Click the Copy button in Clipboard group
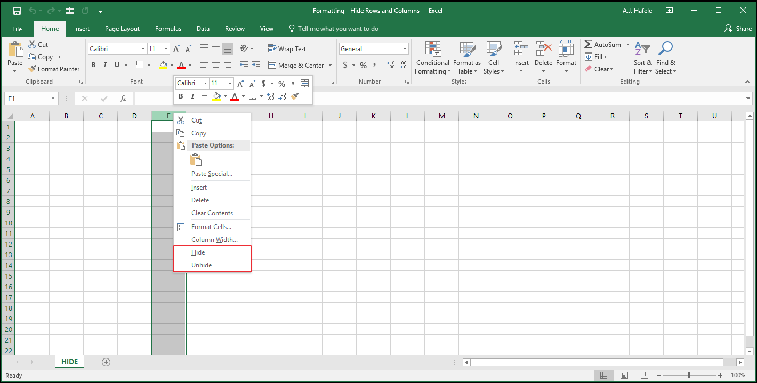The width and height of the screenshot is (757, 383). pyautogui.click(x=40, y=57)
